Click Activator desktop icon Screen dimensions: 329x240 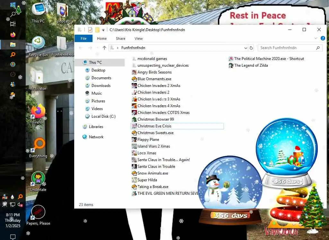pyautogui.click(x=38, y=80)
